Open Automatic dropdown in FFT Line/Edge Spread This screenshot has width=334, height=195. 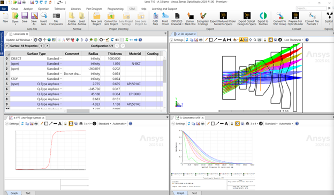coord(119,124)
